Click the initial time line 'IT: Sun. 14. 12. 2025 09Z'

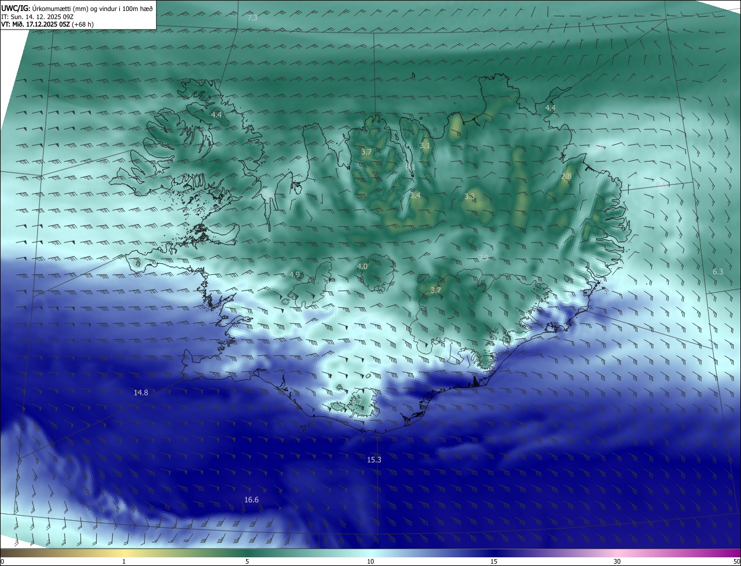click(37, 17)
